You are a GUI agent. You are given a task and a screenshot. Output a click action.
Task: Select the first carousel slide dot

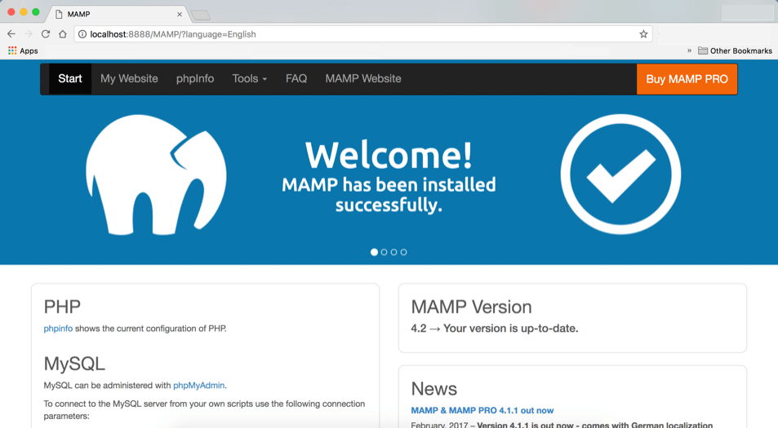(x=374, y=252)
